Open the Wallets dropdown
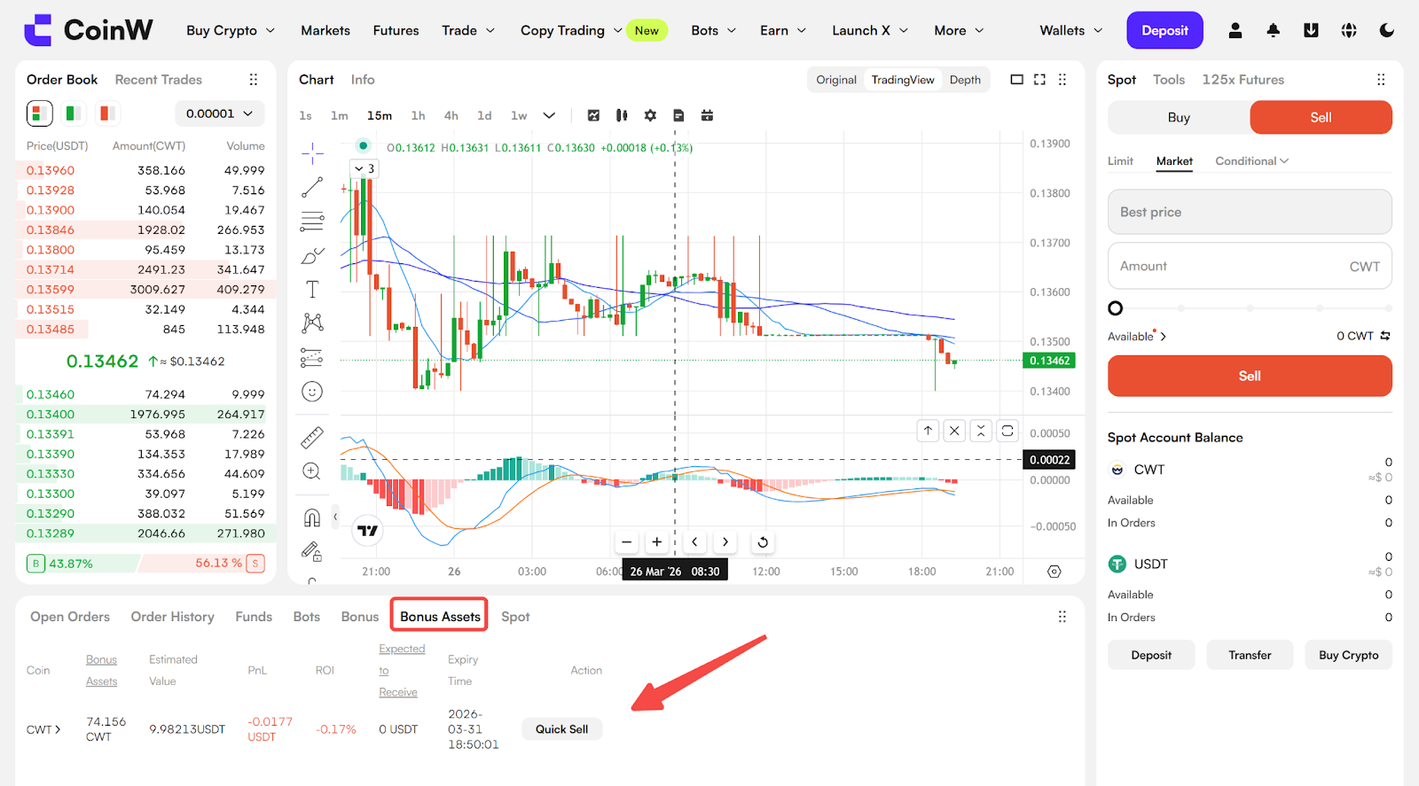 click(x=1071, y=30)
